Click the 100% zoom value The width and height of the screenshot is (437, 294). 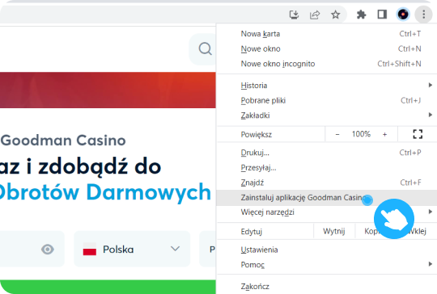click(x=361, y=134)
